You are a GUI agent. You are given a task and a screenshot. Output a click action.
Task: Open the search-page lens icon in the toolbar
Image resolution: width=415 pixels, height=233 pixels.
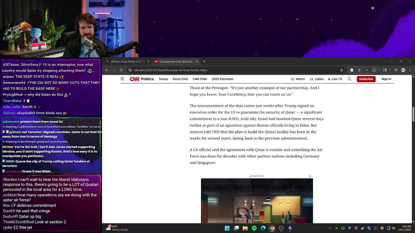385,70
